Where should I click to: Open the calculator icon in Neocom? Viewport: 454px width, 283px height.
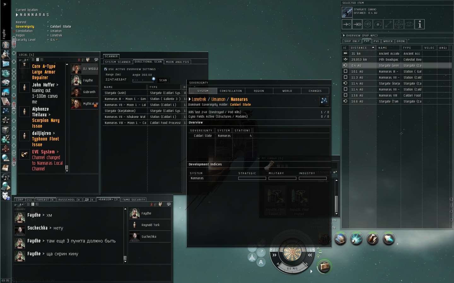(x=5, y=186)
